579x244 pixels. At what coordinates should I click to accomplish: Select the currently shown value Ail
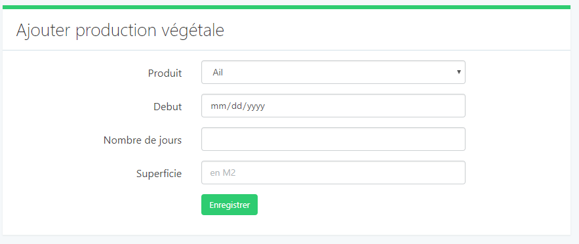218,73
